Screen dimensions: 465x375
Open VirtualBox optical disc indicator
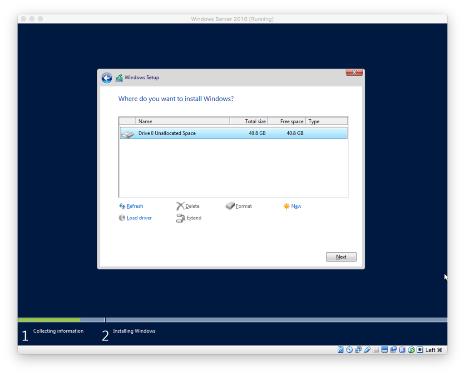[x=349, y=350]
